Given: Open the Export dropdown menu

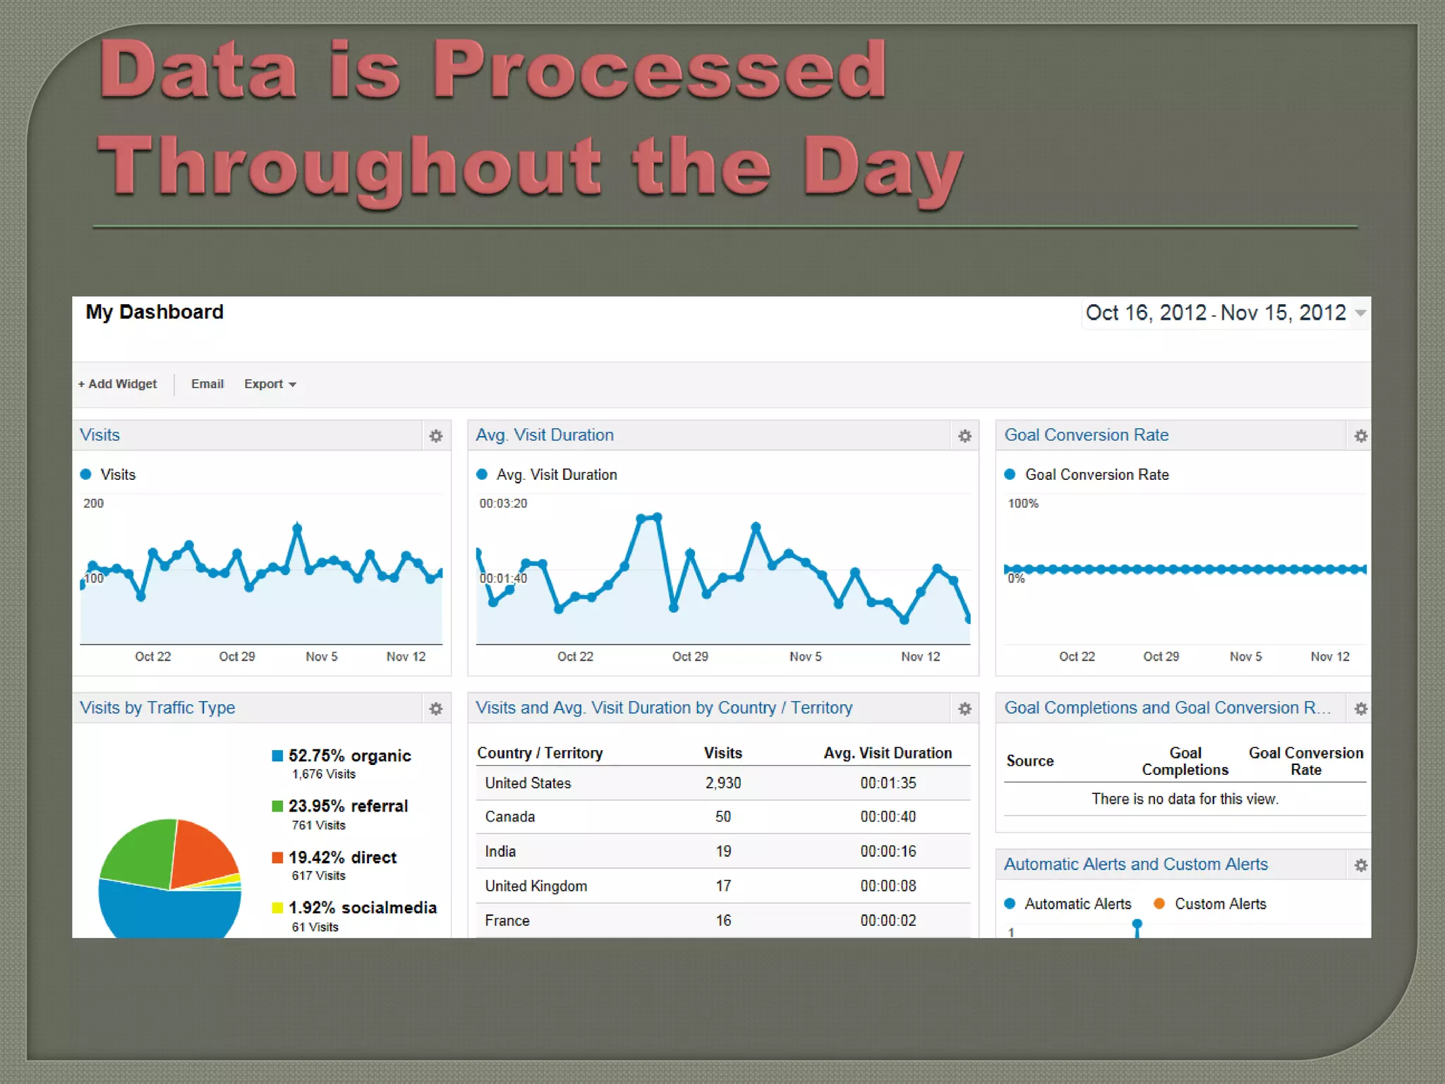Looking at the screenshot, I should 270,384.
